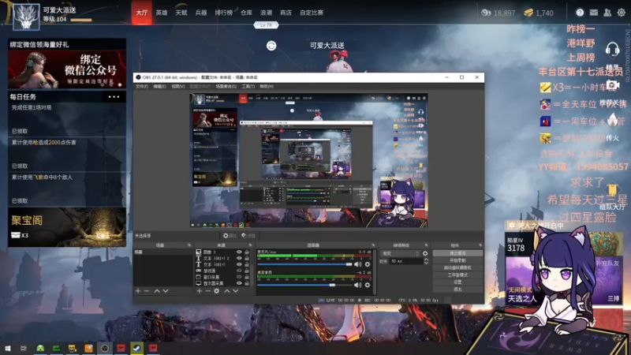The height and width of the screenshot is (355, 631).
Task: Open the 场景集合(S) menu in OBS
Action: (x=226, y=87)
